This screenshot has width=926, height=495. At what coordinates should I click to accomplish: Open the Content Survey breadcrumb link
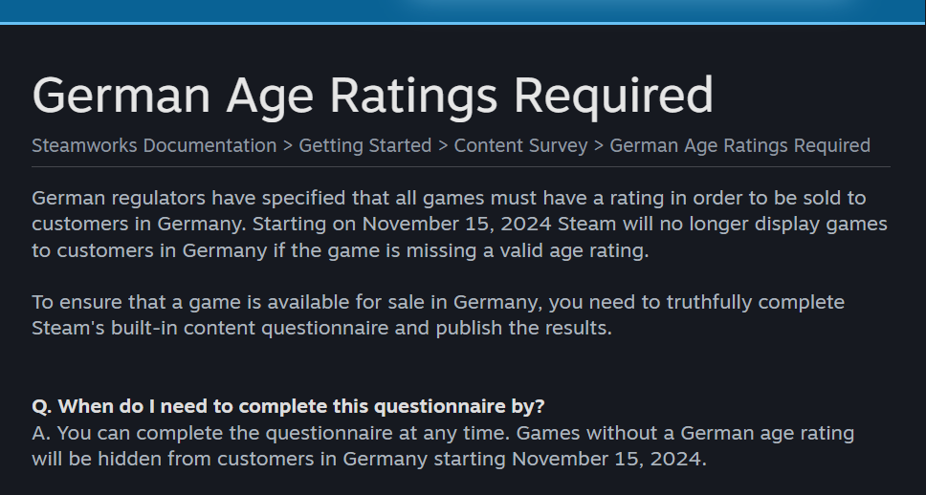[x=520, y=145]
